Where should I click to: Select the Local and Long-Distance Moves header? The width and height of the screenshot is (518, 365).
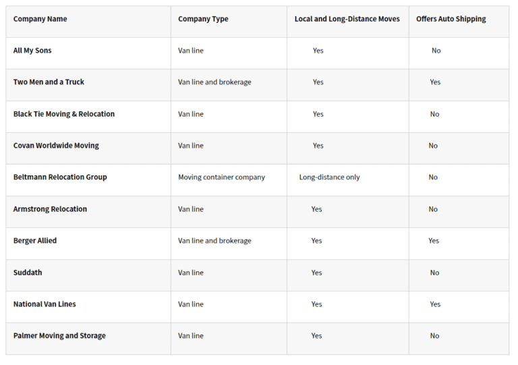tap(347, 19)
